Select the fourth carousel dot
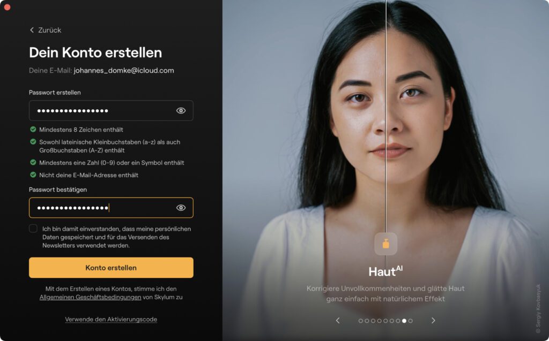549x341 pixels. click(x=379, y=321)
